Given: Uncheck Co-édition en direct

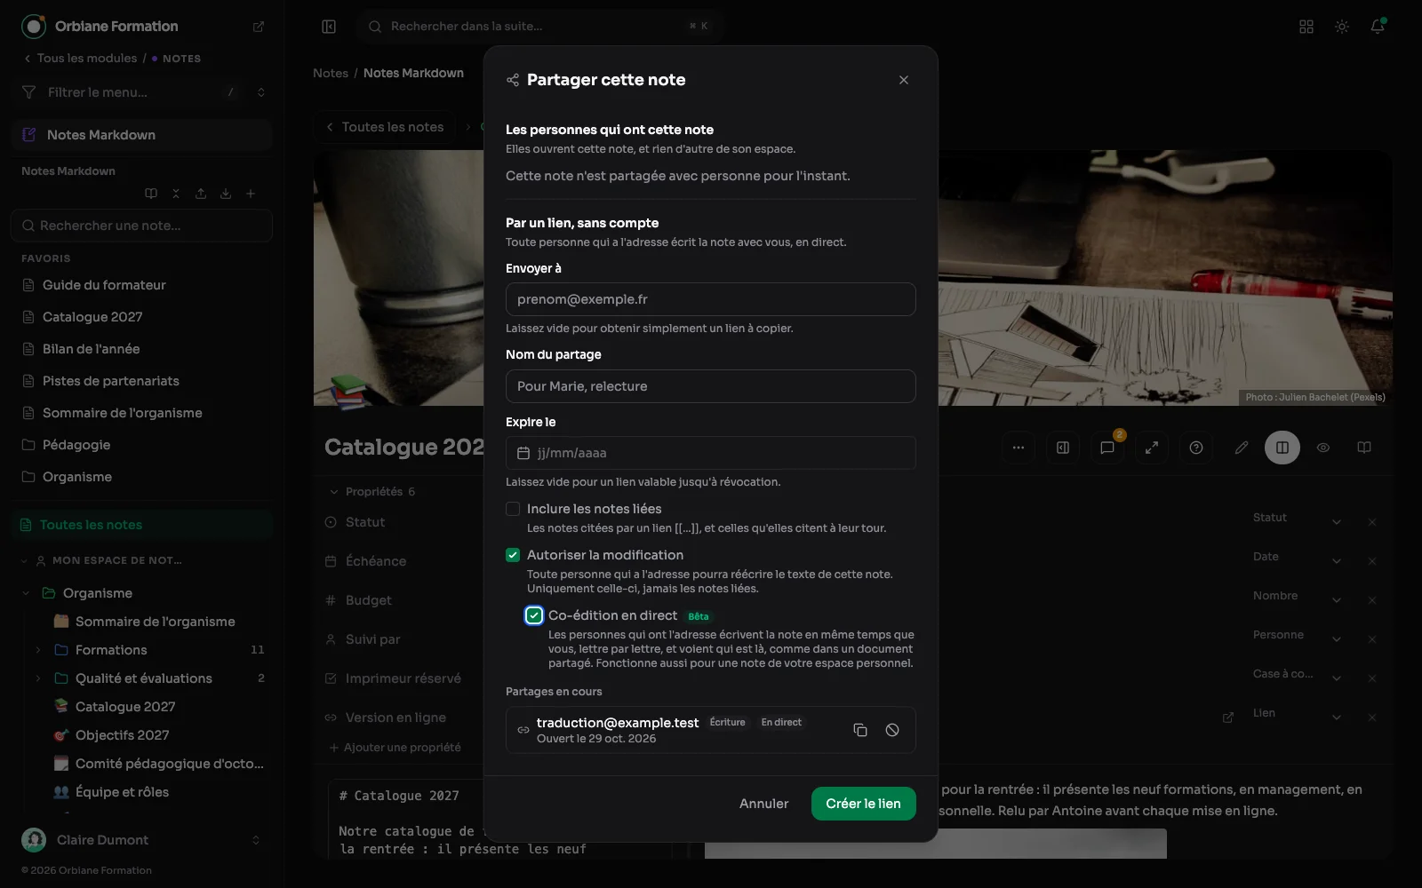Looking at the screenshot, I should (x=534, y=615).
